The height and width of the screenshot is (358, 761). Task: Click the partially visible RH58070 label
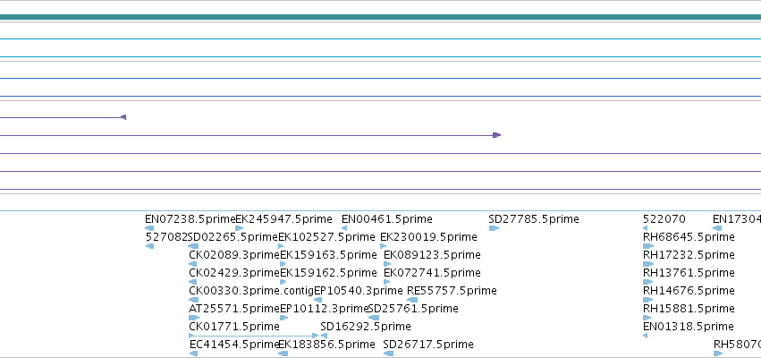[x=737, y=345]
